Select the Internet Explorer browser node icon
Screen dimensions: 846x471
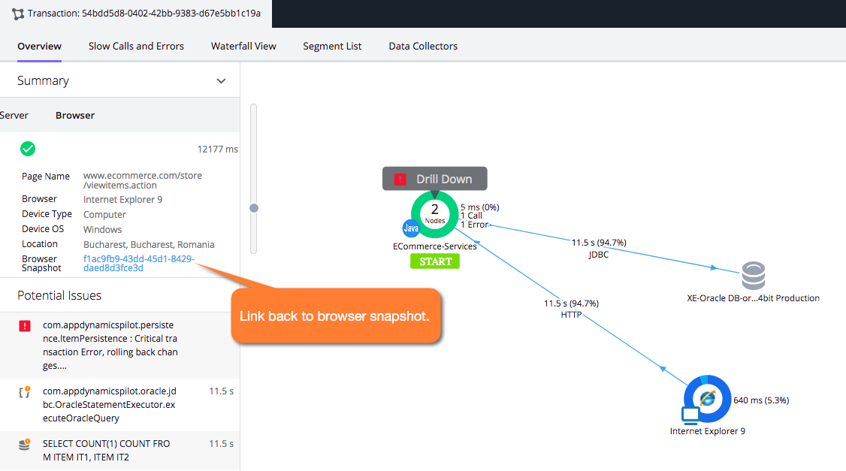click(707, 399)
